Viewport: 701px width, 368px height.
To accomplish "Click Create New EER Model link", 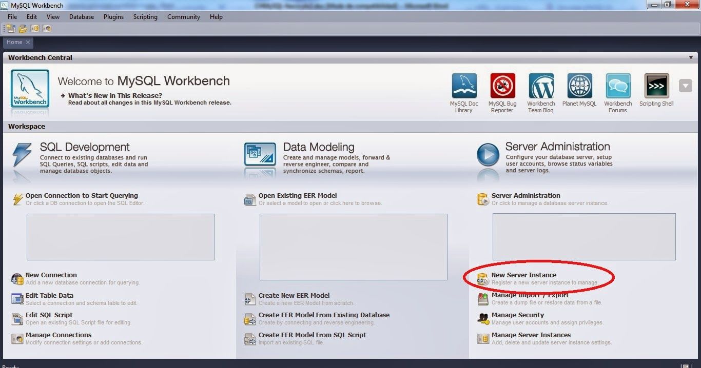I will click(294, 296).
